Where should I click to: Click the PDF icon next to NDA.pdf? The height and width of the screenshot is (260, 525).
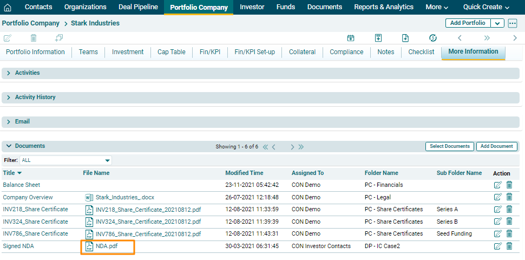coord(89,246)
